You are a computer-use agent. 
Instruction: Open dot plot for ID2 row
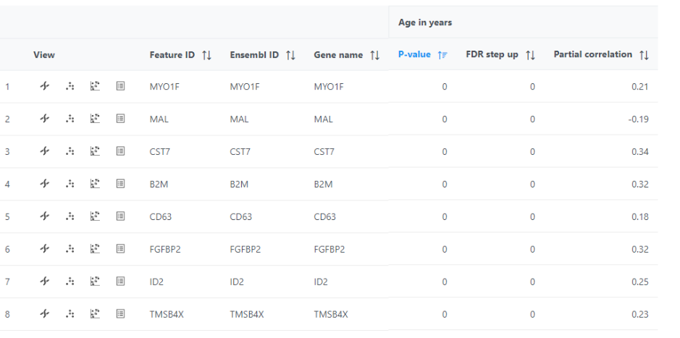[70, 282]
